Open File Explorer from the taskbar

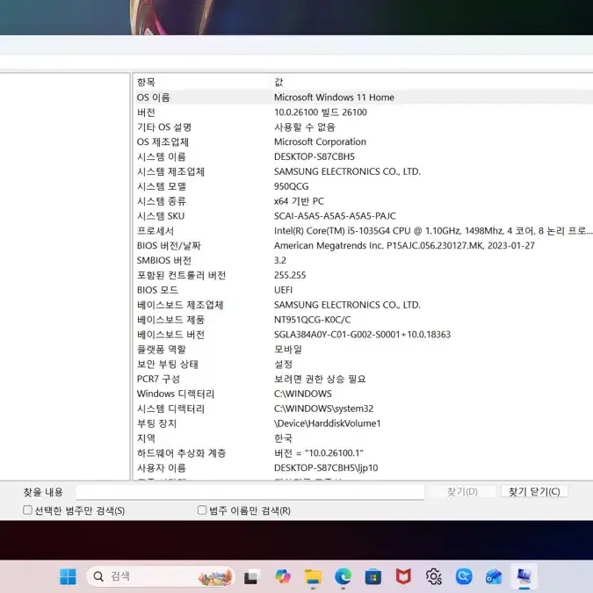point(313,576)
